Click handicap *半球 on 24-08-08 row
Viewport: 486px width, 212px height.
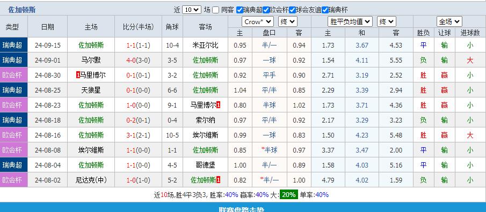pos(270,150)
